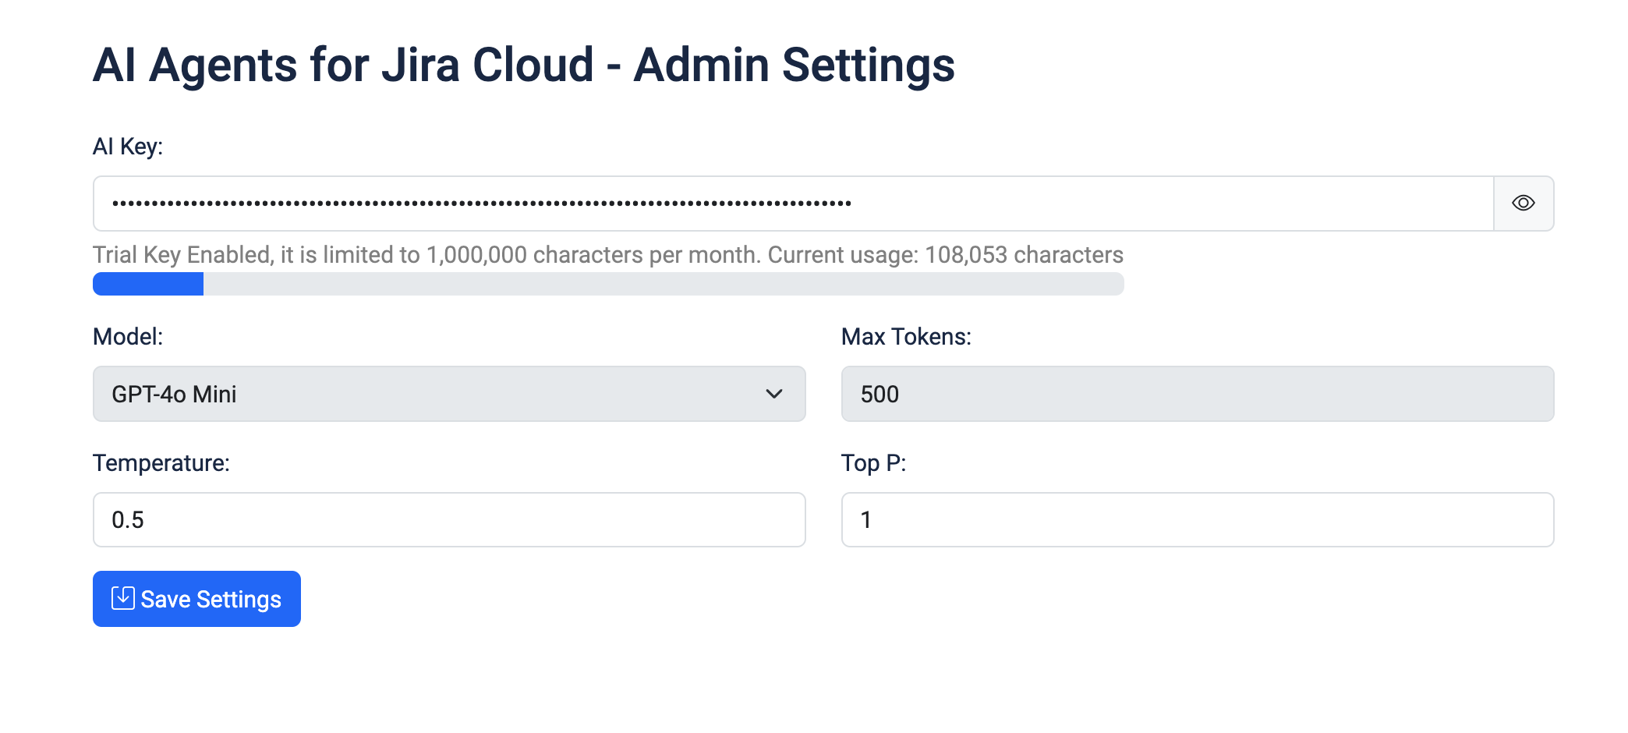The width and height of the screenshot is (1628, 733).
Task: Click 'Admin Settings' in the page title
Action: (794, 65)
